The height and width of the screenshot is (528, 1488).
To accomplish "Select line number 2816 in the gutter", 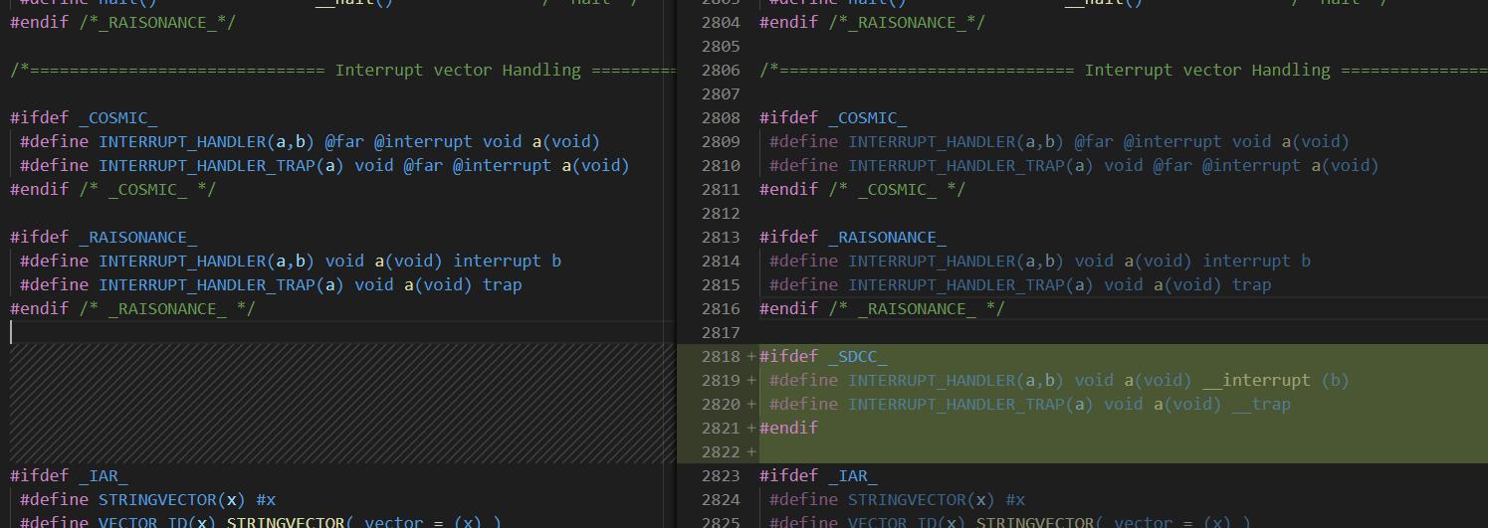I will point(721,308).
